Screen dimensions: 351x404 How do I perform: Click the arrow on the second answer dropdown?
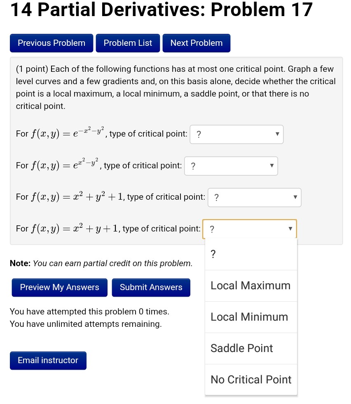coord(272,165)
